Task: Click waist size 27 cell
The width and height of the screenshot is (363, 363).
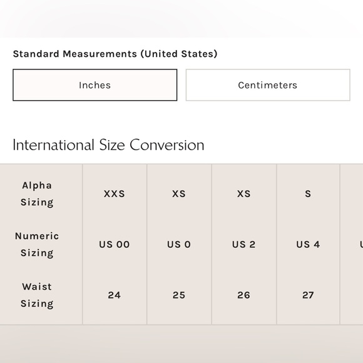Action: [x=308, y=295]
